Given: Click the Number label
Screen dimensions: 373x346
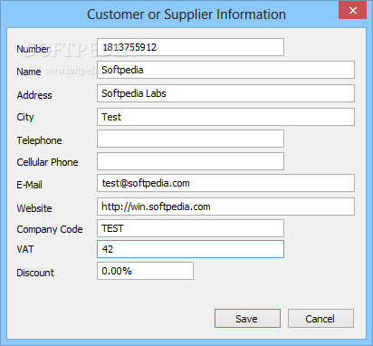Looking at the screenshot, I should (33, 49).
